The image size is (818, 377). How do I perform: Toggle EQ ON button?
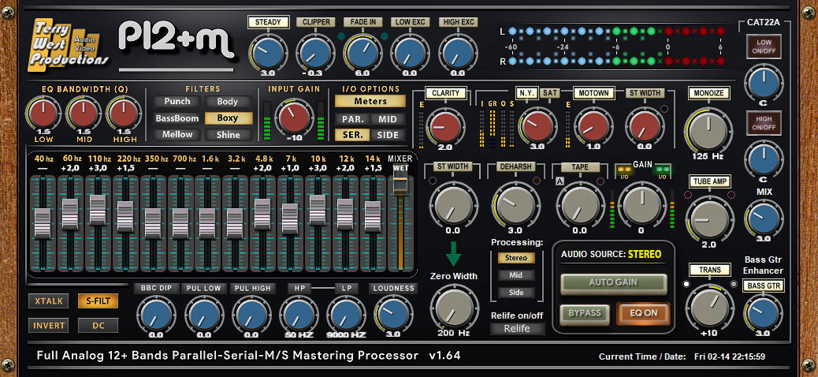(643, 313)
